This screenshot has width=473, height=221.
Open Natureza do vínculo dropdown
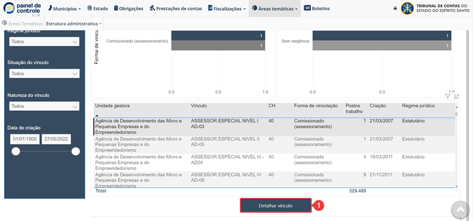click(x=45, y=106)
